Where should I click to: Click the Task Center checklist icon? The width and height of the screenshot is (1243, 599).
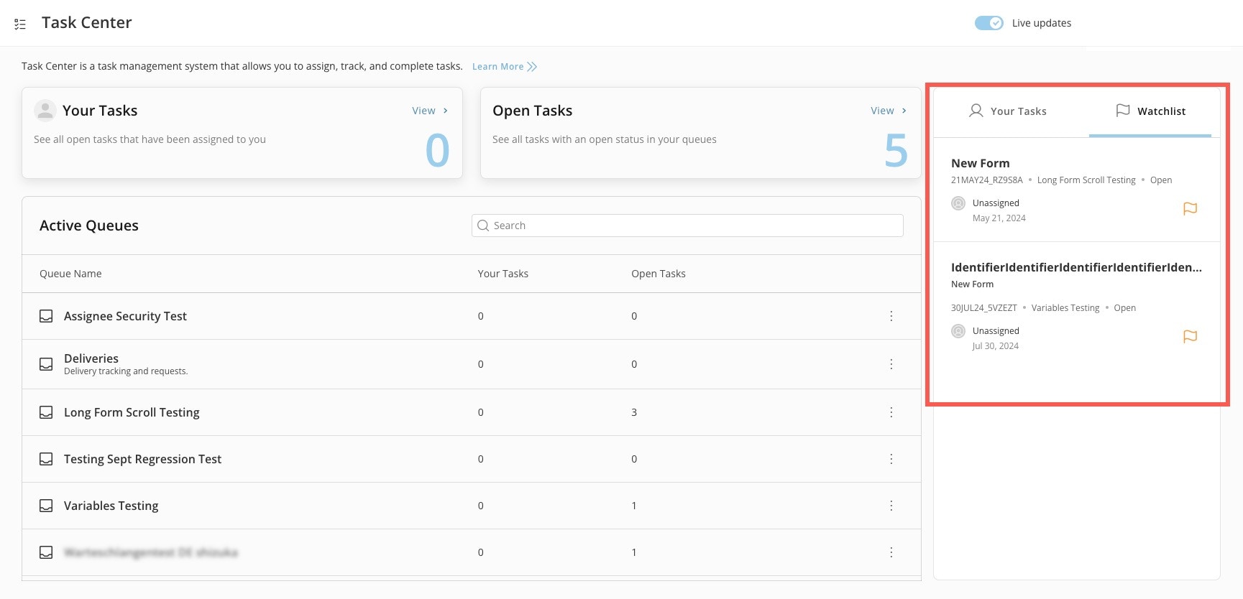point(20,24)
